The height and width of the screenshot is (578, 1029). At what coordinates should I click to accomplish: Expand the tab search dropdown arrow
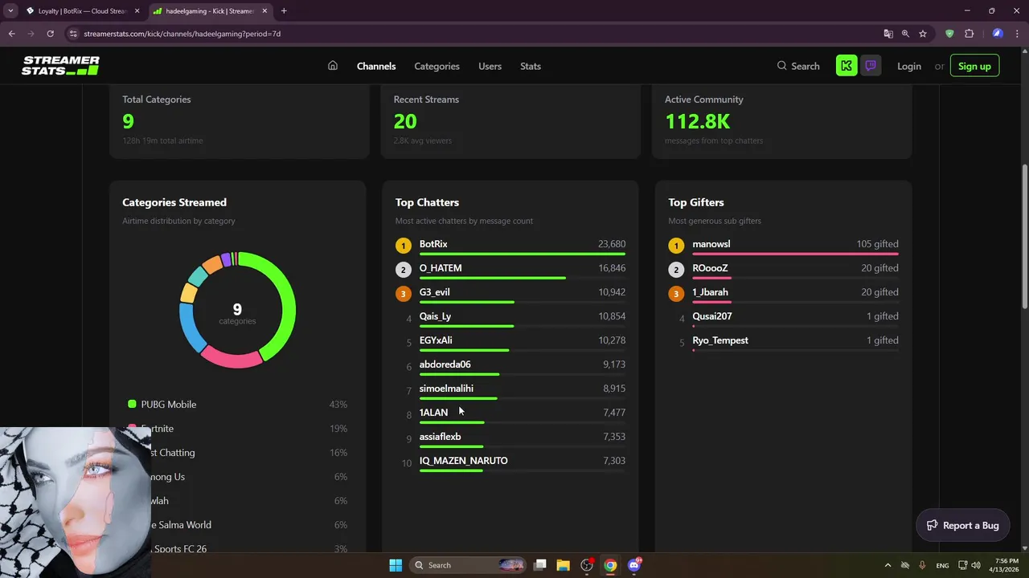(10, 11)
